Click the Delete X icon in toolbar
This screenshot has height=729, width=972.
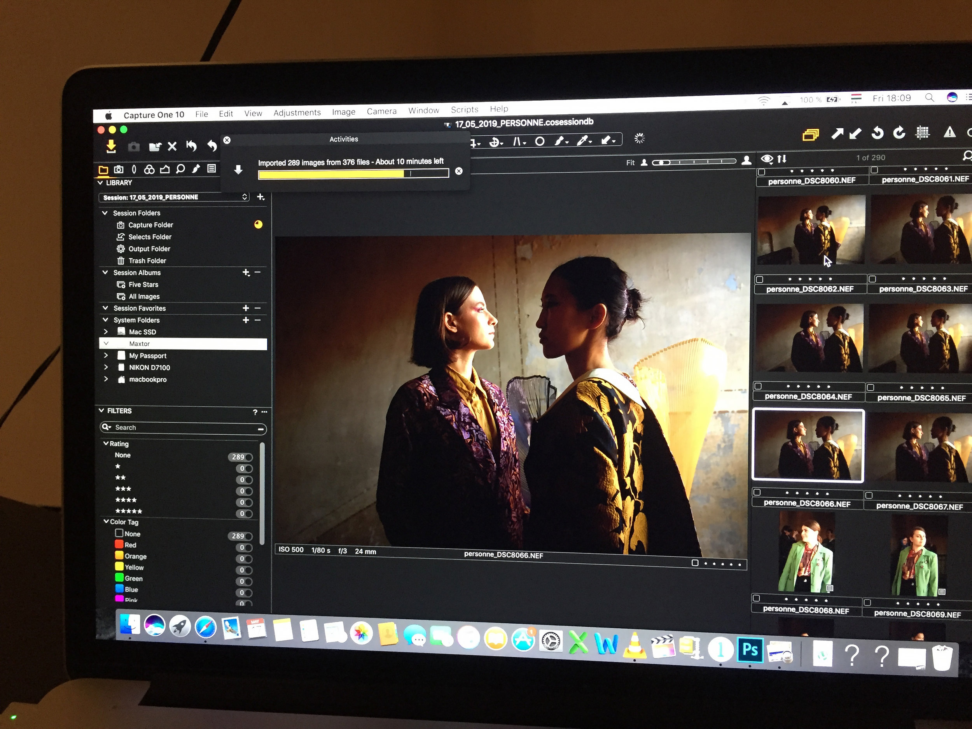coord(172,146)
